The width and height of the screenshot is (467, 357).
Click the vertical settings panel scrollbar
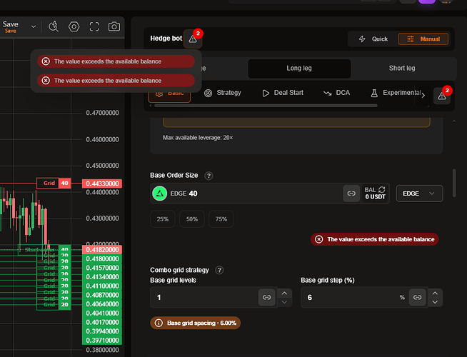[x=454, y=183]
